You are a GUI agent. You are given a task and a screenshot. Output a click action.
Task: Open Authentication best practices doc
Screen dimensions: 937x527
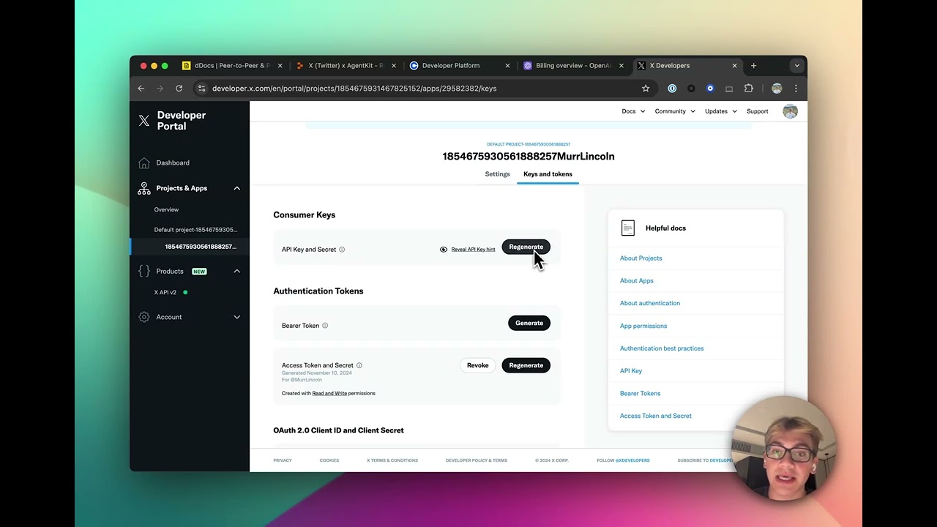pos(662,348)
